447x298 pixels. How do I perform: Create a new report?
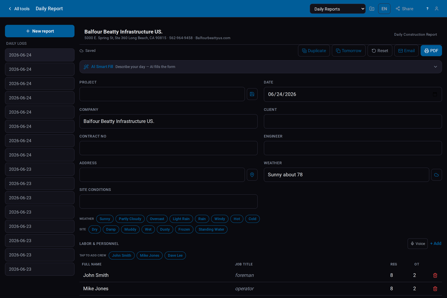40,31
